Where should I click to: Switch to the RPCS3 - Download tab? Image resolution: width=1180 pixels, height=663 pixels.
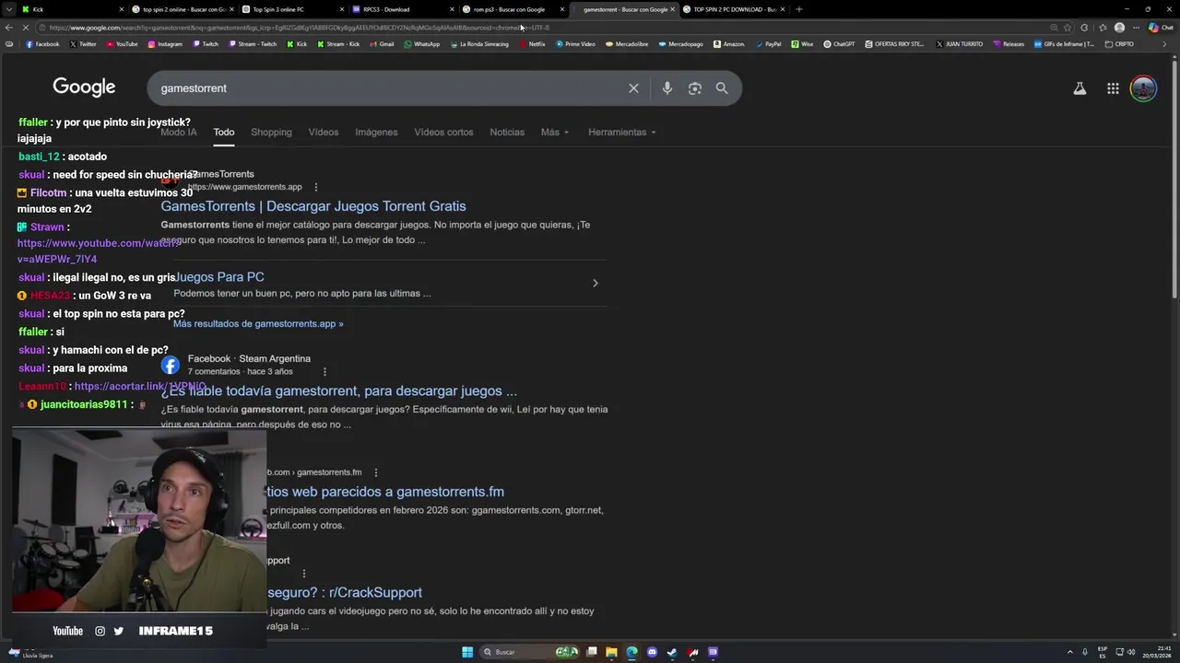402,9
